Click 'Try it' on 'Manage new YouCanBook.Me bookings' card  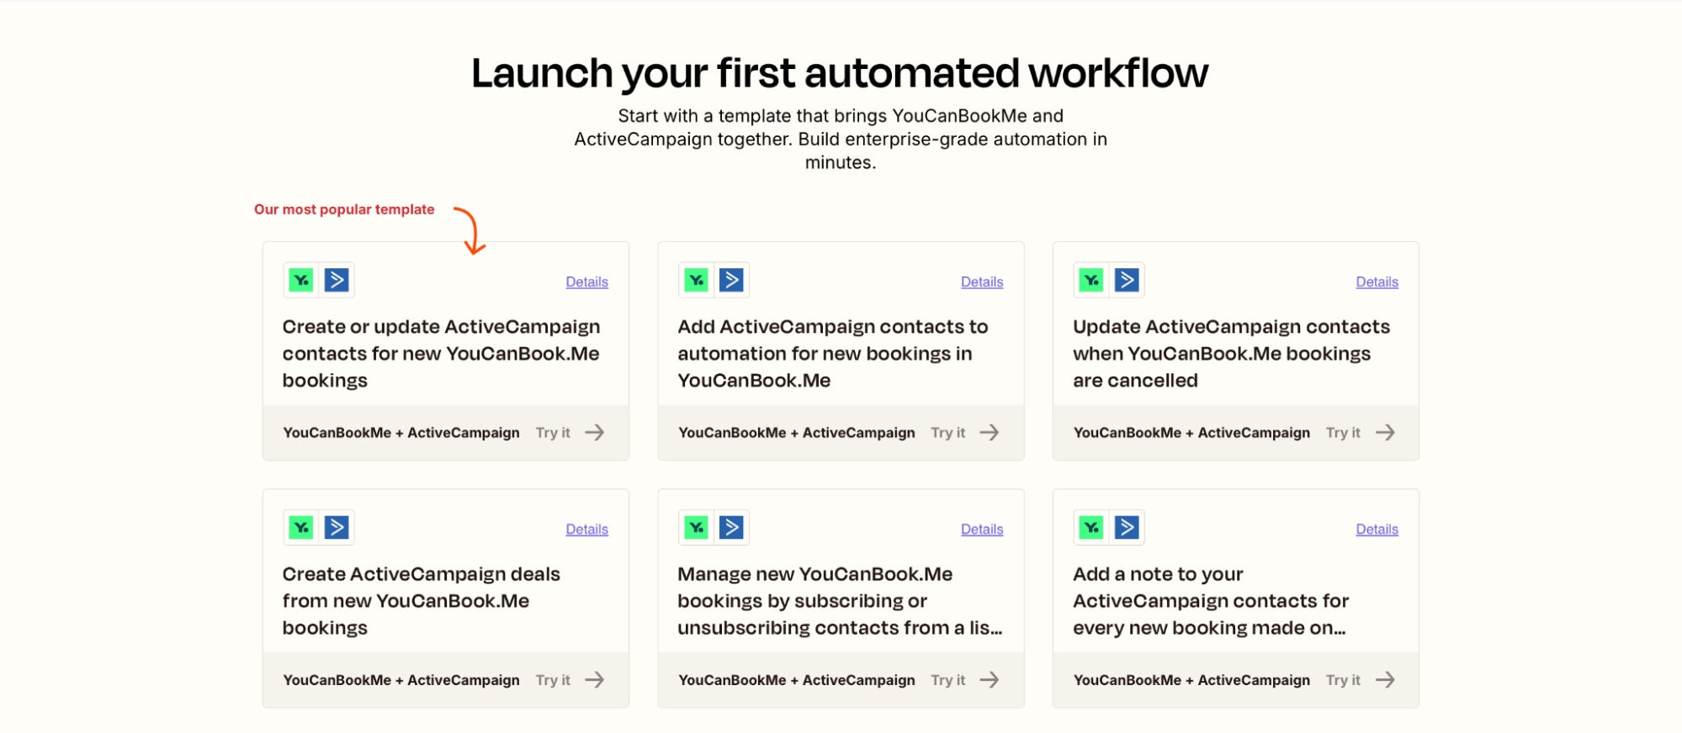(947, 679)
